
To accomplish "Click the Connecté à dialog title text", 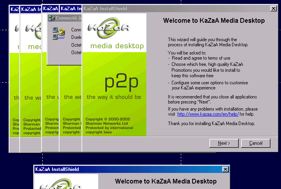I will [68, 18].
